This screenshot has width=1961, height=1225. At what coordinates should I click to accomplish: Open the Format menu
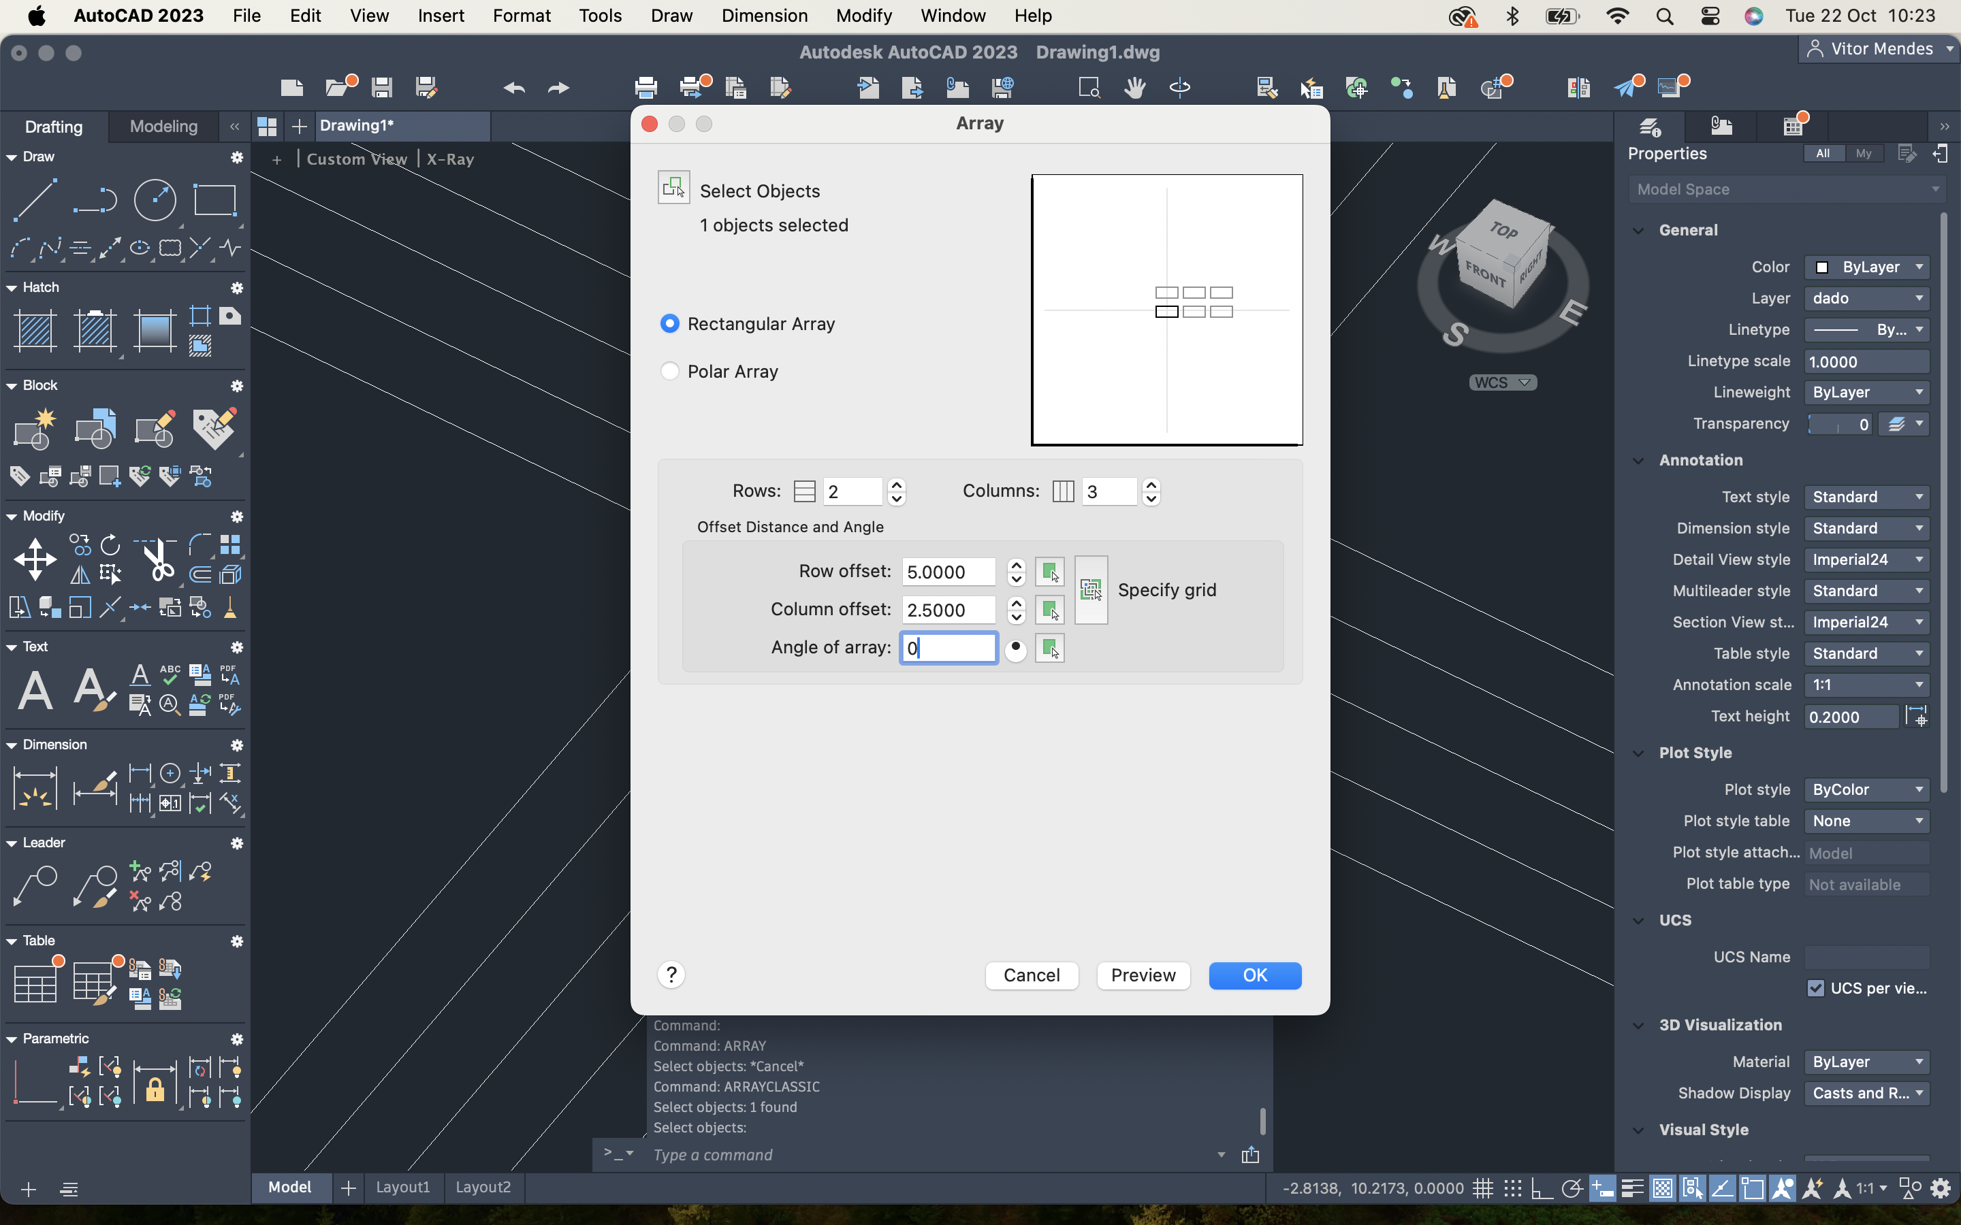(521, 16)
